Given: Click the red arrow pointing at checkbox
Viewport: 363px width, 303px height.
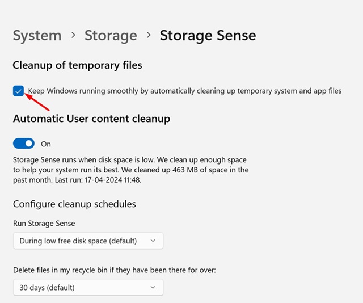Looking at the screenshot, I should [40, 102].
